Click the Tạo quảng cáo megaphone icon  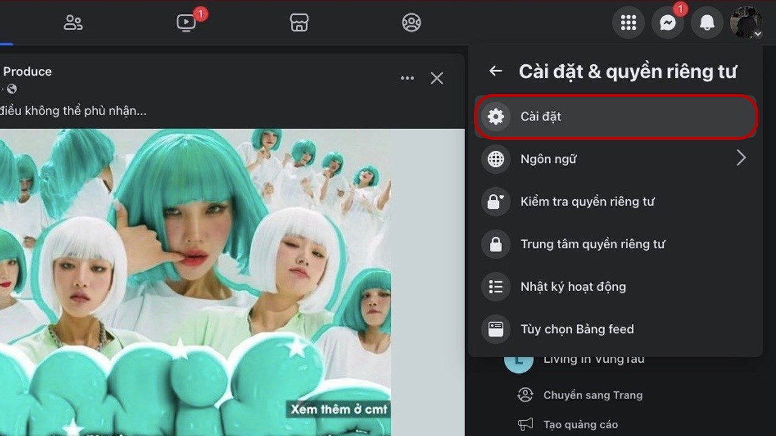pyautogui.click(x=525, y=424)
